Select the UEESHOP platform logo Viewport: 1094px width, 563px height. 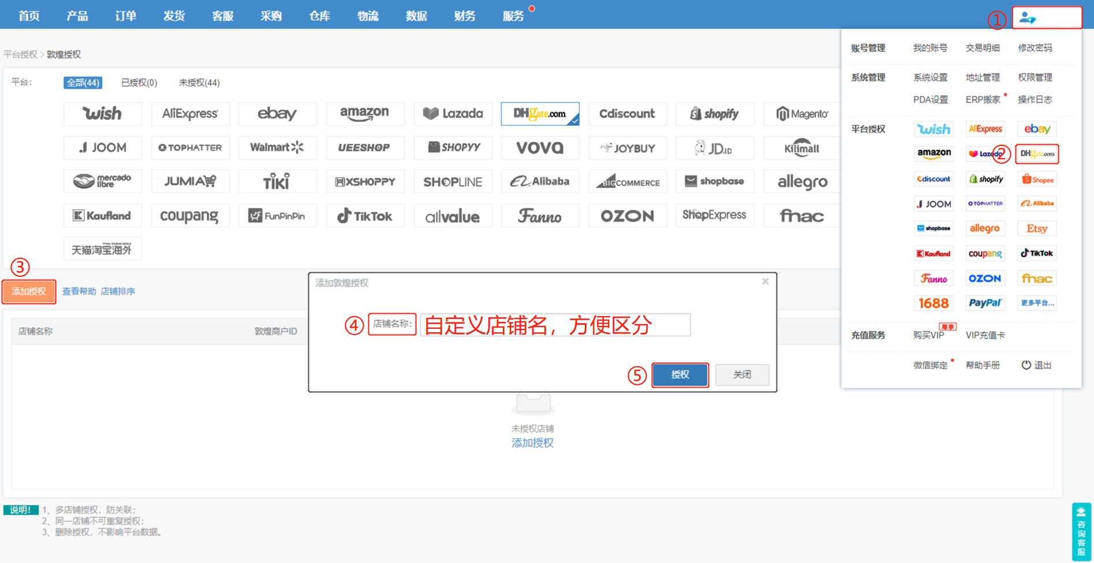365,148
